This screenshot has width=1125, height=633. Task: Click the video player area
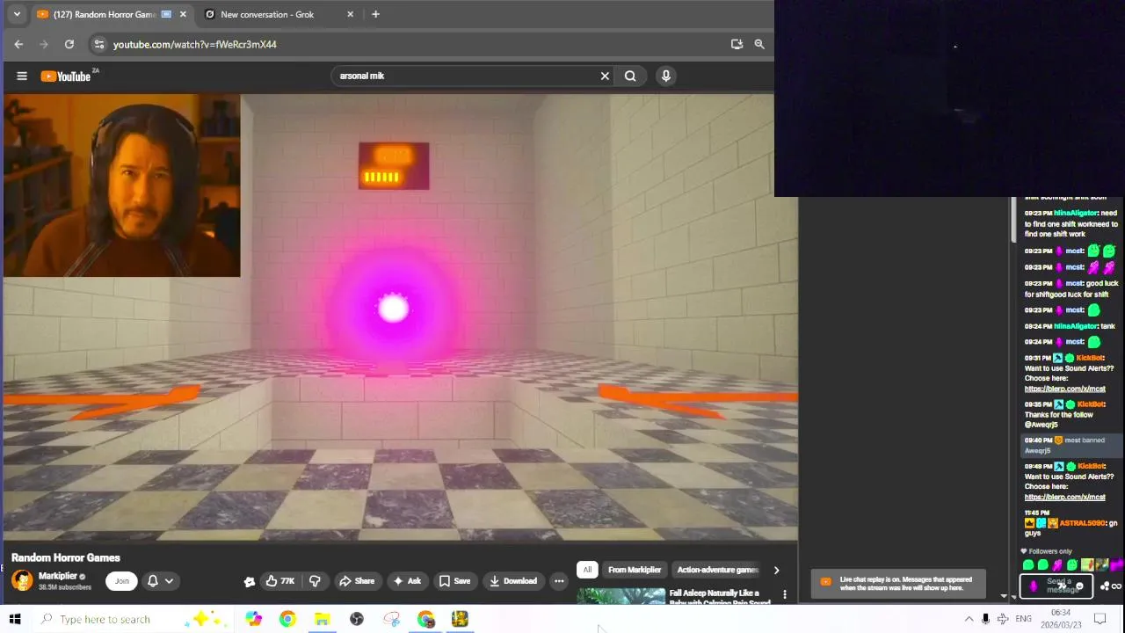click(400, 316)
